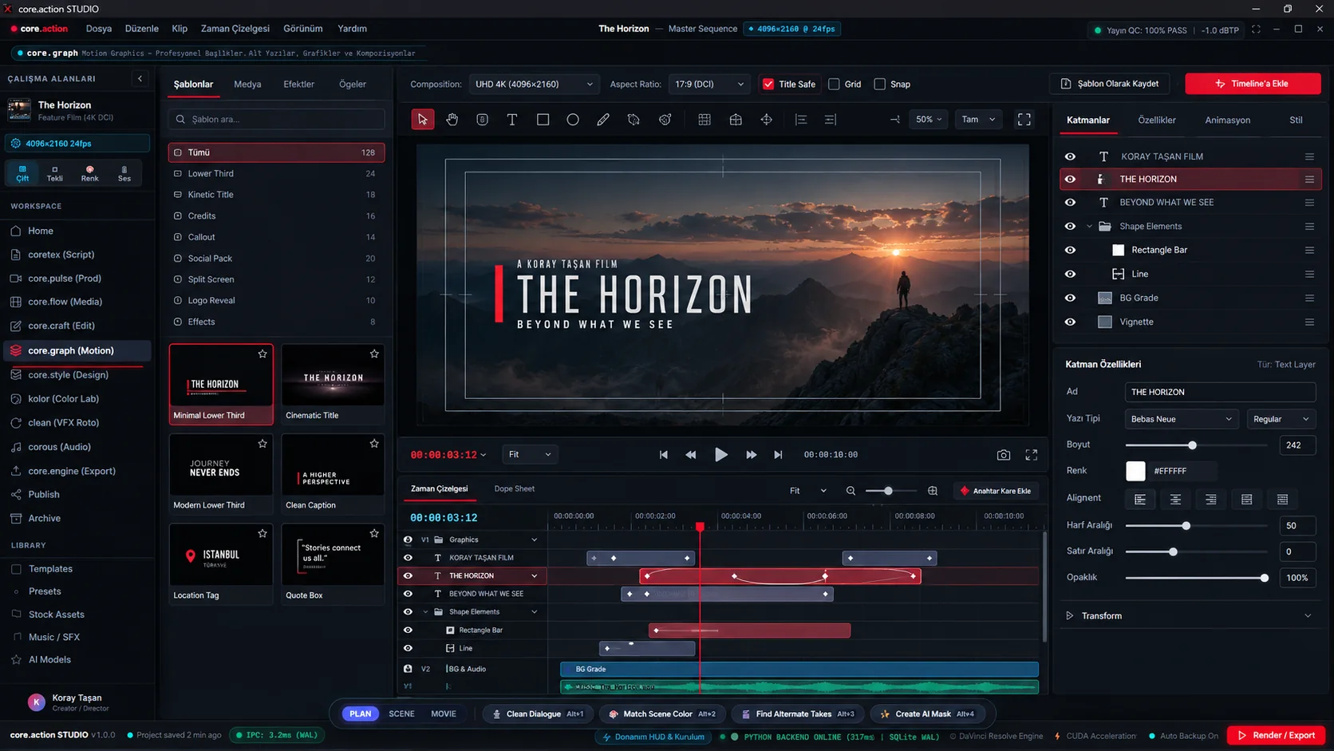The height and width of the screenshot is (751, 1334).
Task: Click Timeline'a Ekle button
Action: point(1253,84)
